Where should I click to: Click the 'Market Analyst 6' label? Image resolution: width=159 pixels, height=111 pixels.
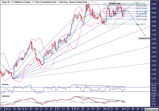click(152, 109)
